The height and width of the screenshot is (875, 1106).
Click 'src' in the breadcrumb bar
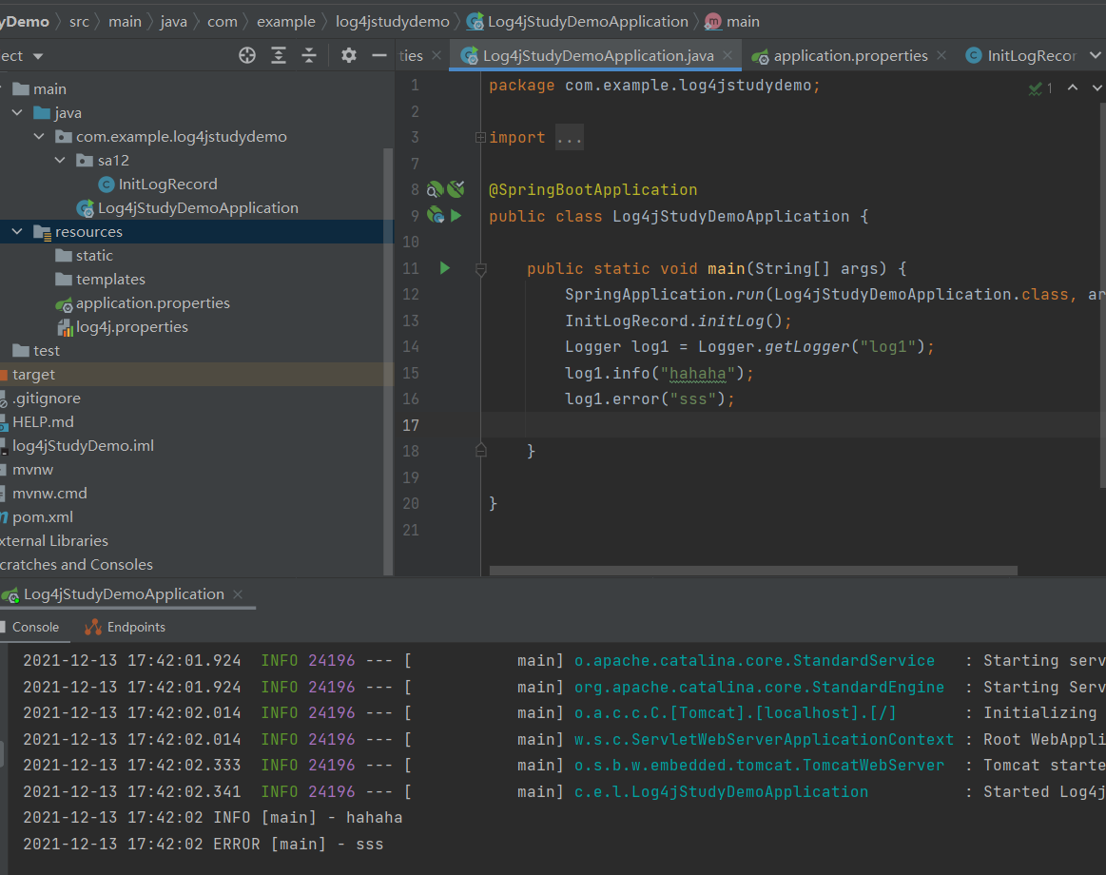pyautogui.click(x=79, y=22)
